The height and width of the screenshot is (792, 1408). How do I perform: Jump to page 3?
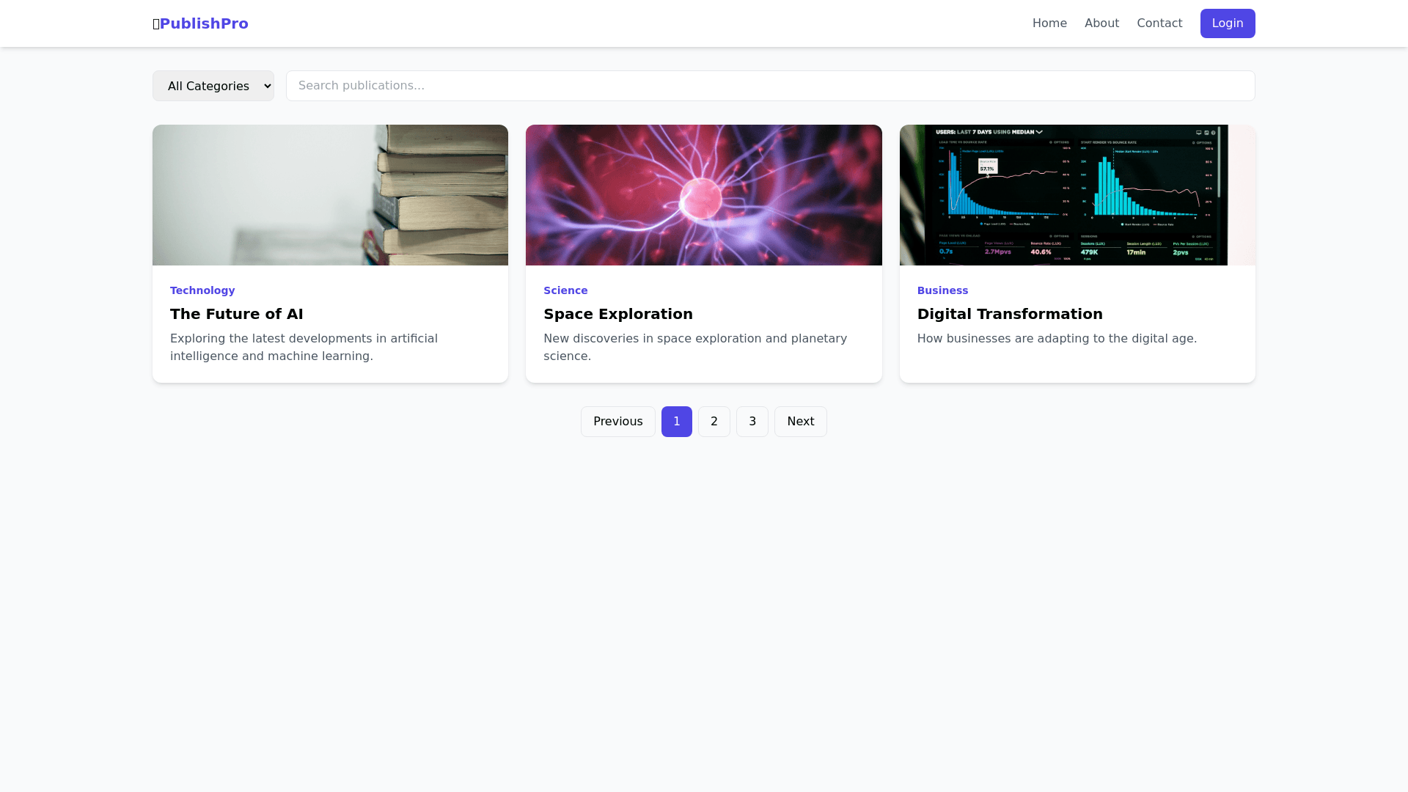click(752, 422)
